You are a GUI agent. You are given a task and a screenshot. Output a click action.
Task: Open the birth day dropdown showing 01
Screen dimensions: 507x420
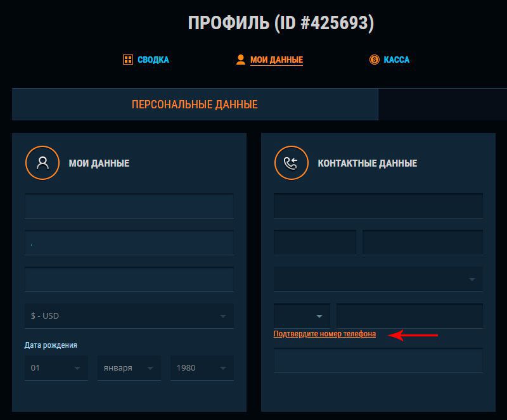(x=56, y=367)
